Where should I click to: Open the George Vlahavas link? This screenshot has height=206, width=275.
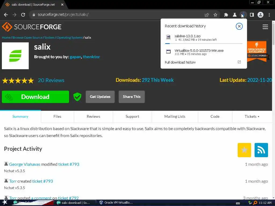tap(24, 164)
